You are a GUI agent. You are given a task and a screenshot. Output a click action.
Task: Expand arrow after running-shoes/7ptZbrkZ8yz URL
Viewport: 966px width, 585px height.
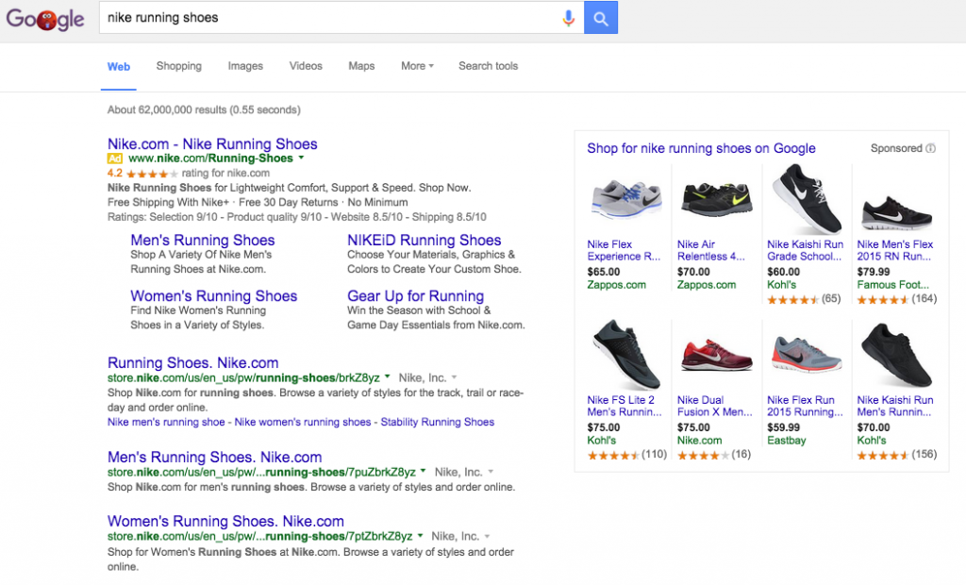[420, 536]
